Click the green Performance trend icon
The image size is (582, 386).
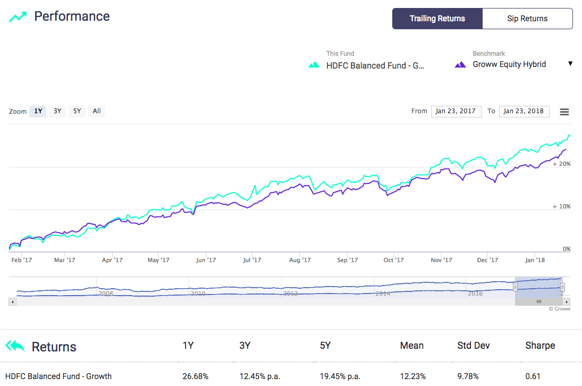pos(16,16)
